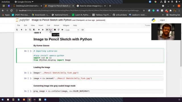
Task: Click the webcam video thumbnail
Action: pyautogui.click(x=166, y=32)
